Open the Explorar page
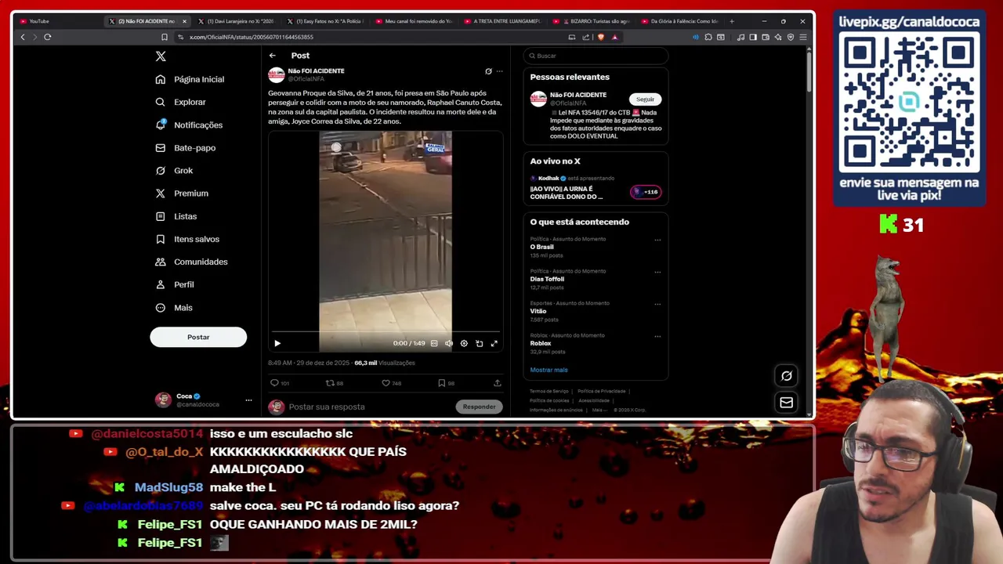1003x564 pixels. point(181,102)
